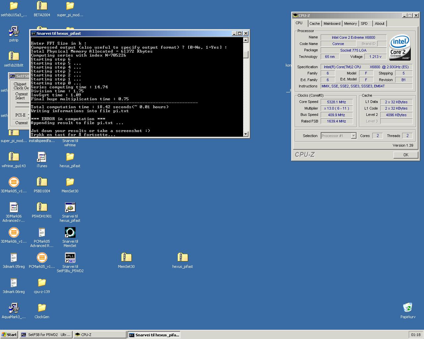The height and width of the screenshot is (339, 424).
Task: Switch to the Mainboard tab in CPU-Z
Action: click(332, 24)
